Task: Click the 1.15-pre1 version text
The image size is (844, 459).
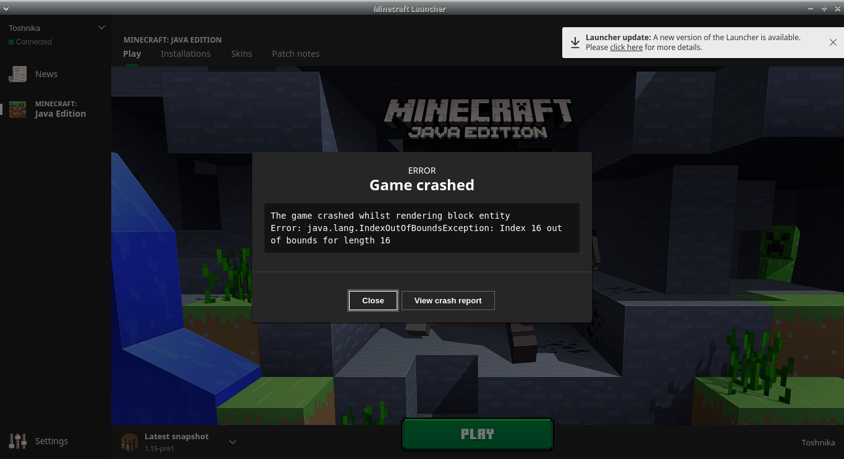Action: [x=159, y=448]
